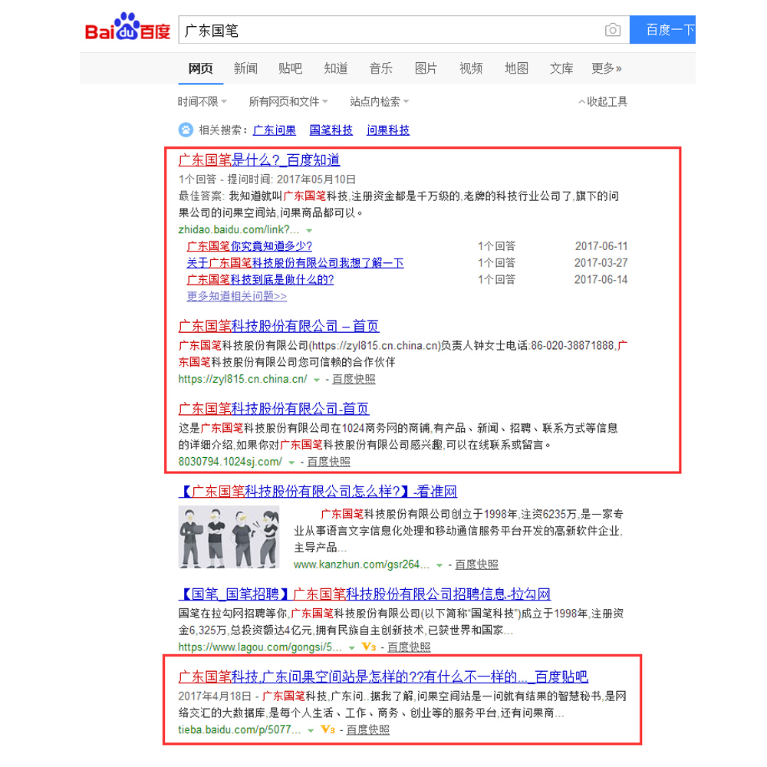This screenshot has width=767, height=767.
Task: Open 百度快照 for lagou.com result
Action: (x=409, y=647)
